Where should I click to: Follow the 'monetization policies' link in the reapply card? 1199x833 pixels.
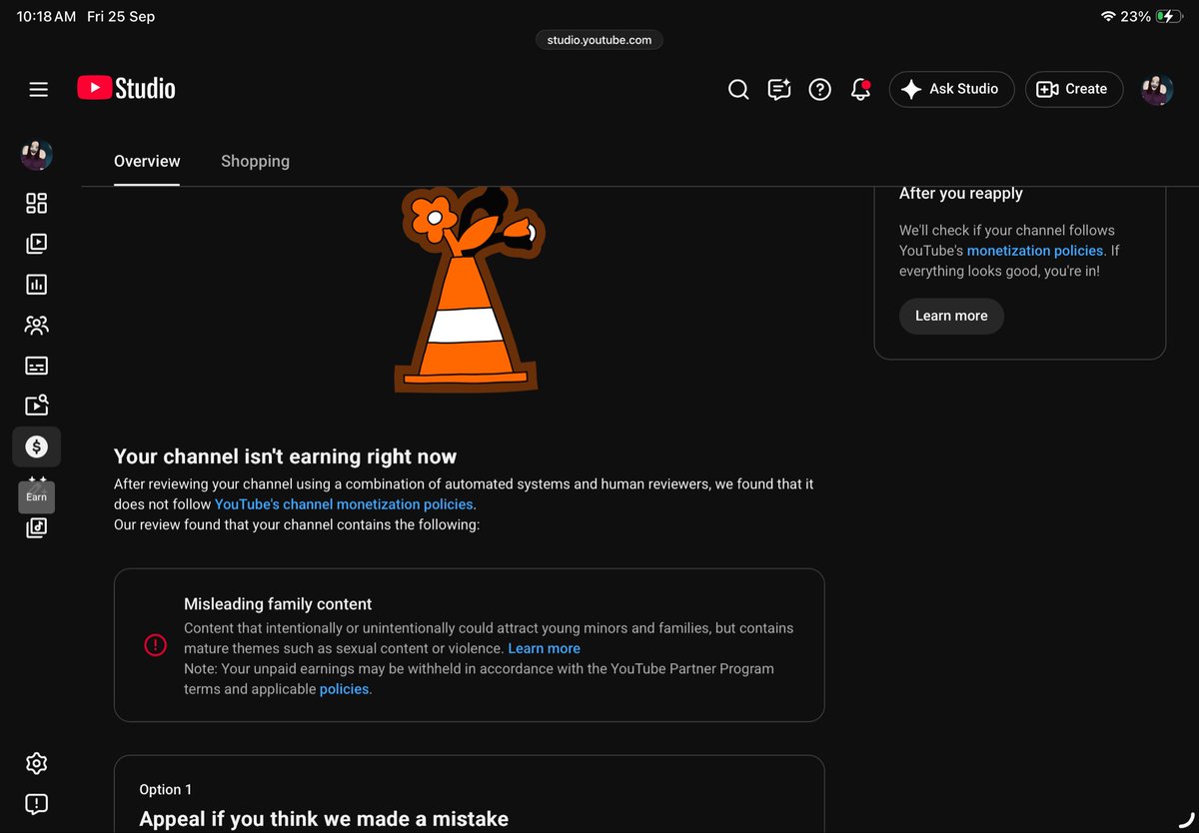(x=1035, y=251)
